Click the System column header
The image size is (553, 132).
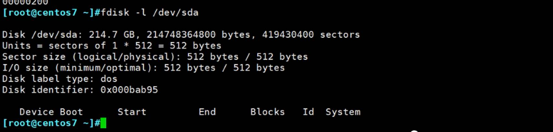tap(343, 112)
